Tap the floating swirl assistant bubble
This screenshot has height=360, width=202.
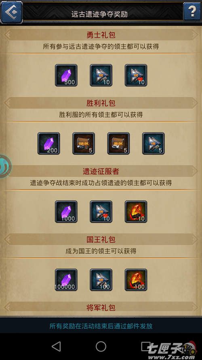(5, 166)
